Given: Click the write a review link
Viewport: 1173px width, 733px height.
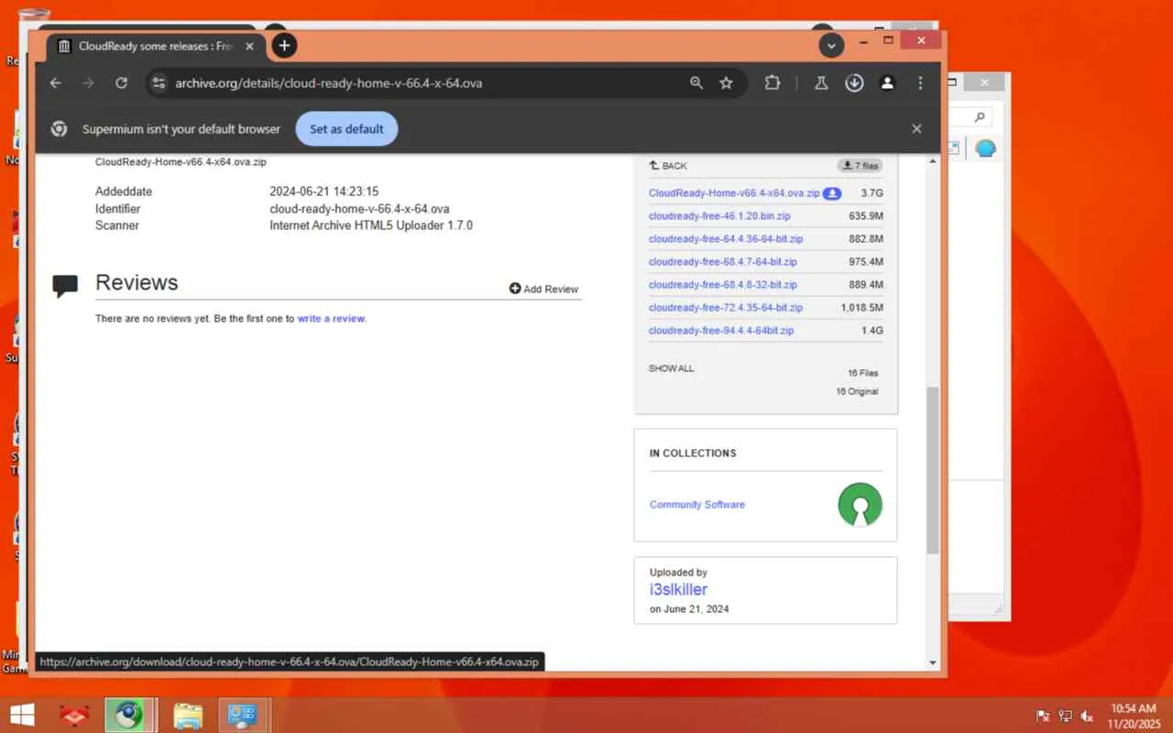Looking at the screenshot, I should [331, 319].
